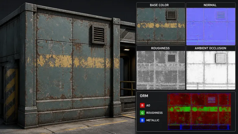
Task: Click the ROUGHNESS header label
Action: click(160, 48)
